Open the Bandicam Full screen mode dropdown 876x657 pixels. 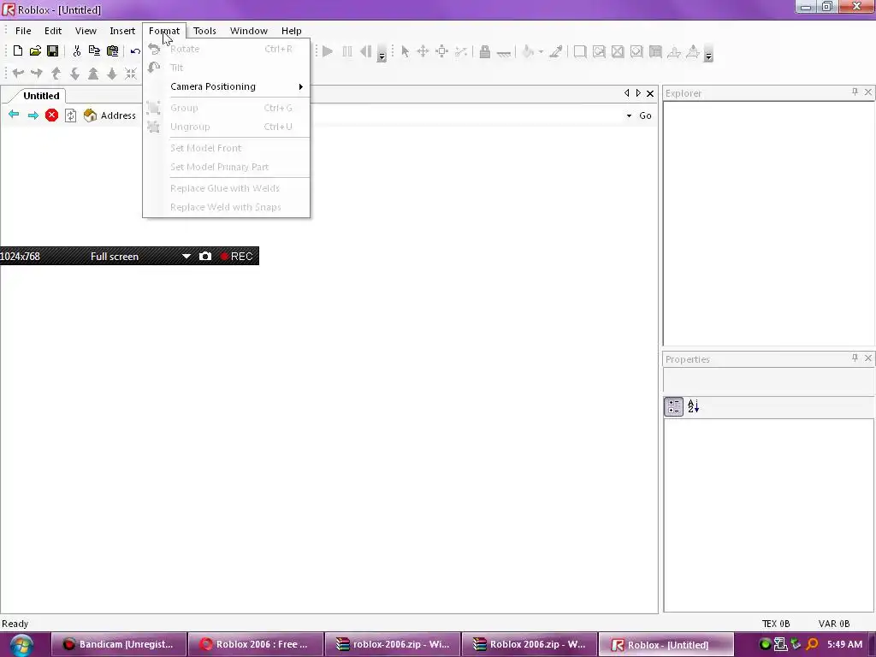click(186, 256)
